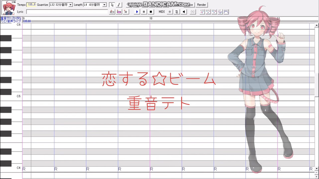This screenshot has height=179, width=319.
Task: Click the MIDI record button
Action: [170, 12]
